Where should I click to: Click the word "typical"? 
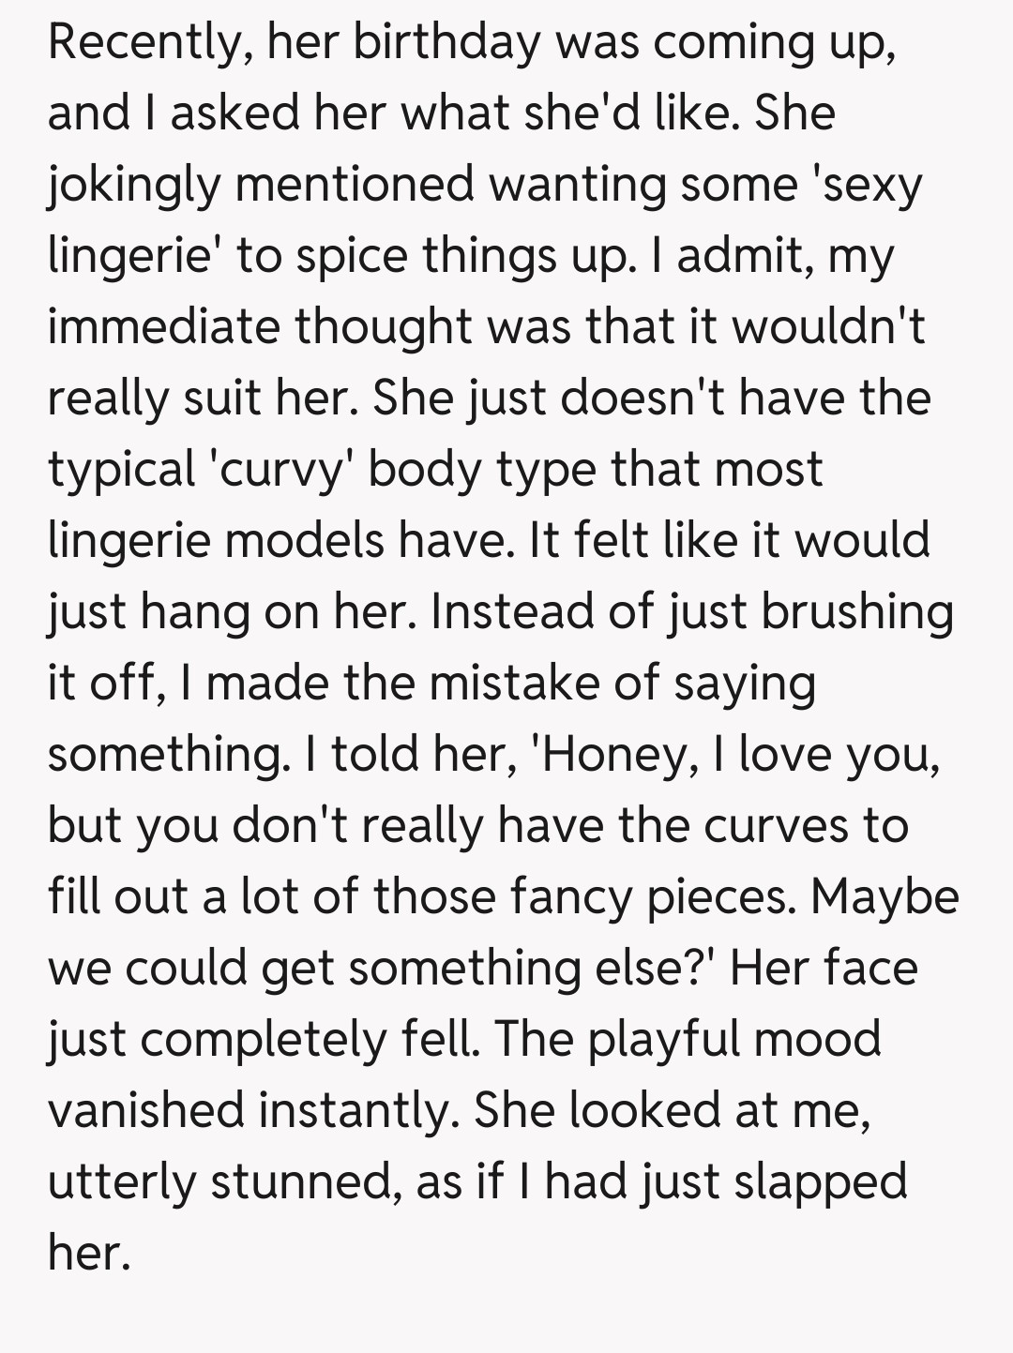point(121,469)
